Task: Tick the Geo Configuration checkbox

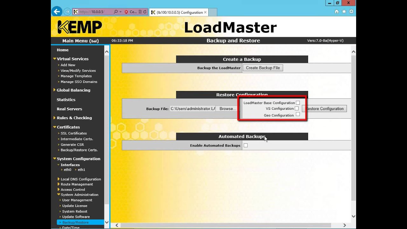Action: (x=298, y=114)
